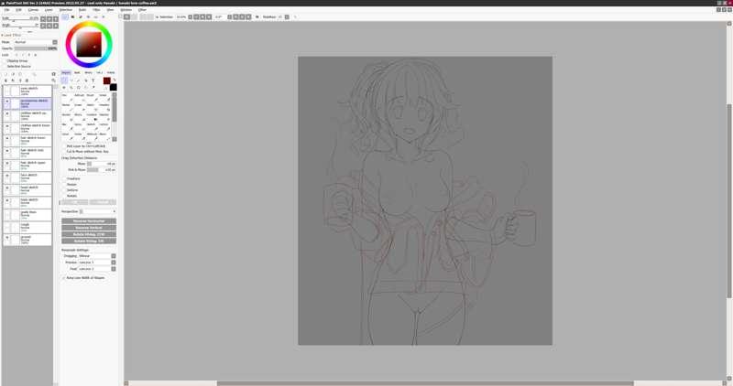Hide the ground layer

[x=7, y=237]
